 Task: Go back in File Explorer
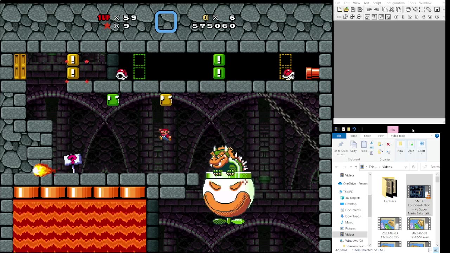click(337, 167)
